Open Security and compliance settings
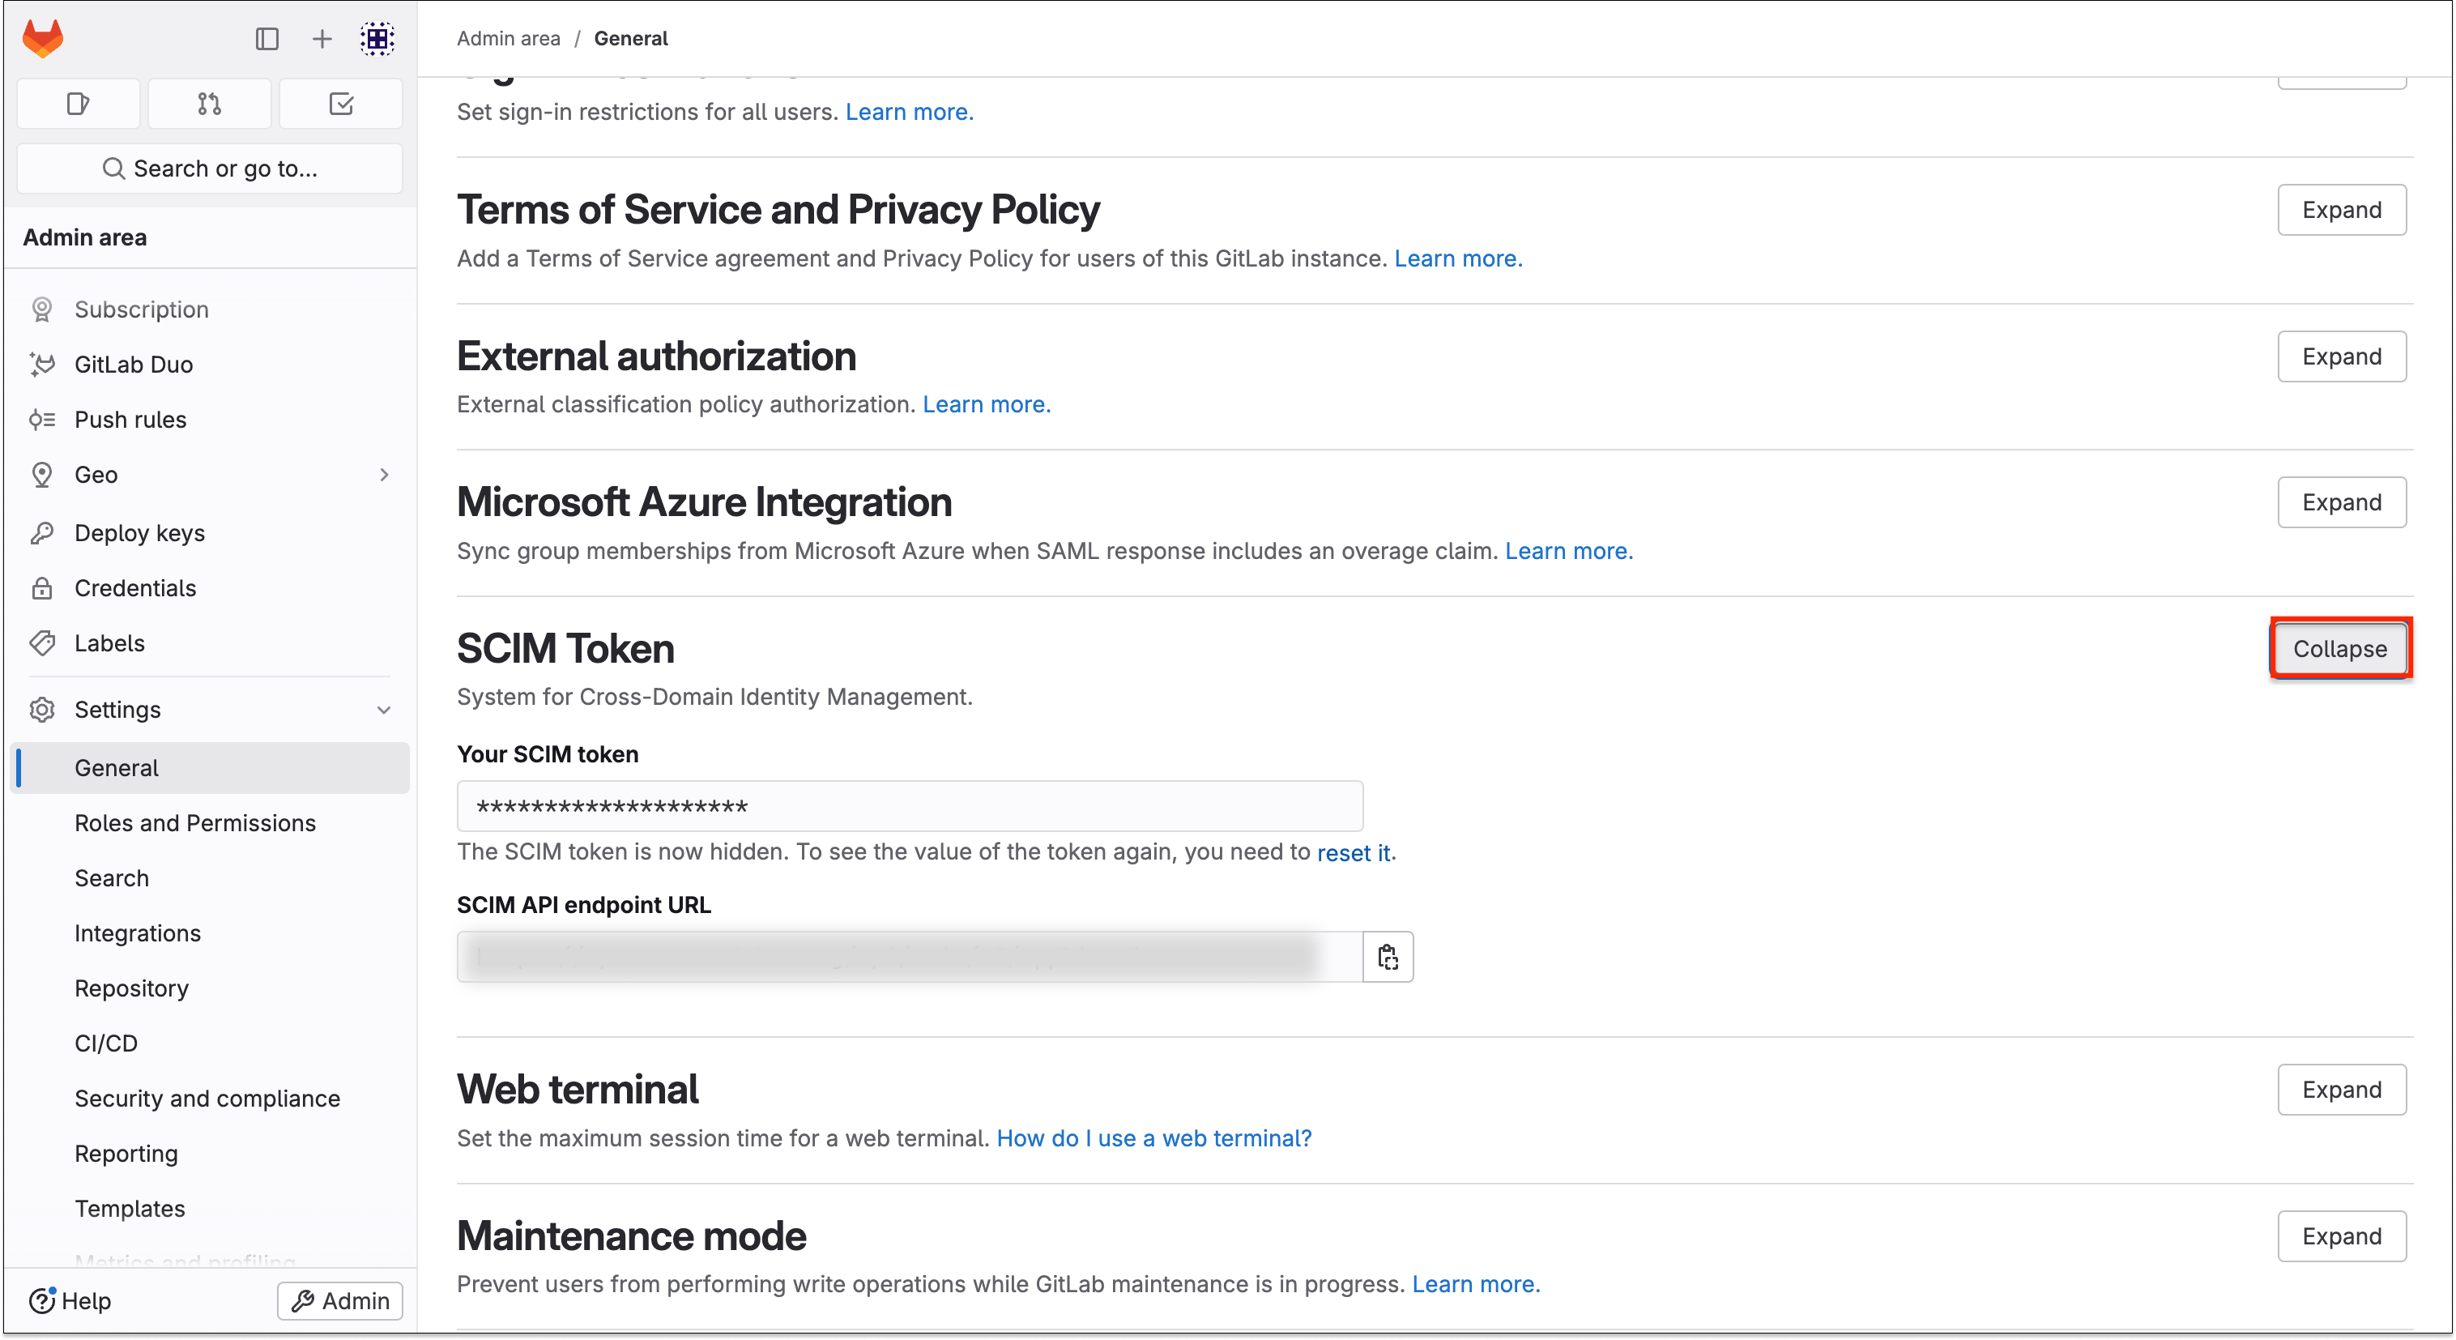The width and height of the screenshot is (2456, 1340). click(210, 1099)
